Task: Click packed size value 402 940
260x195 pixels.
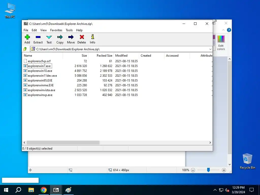Action: coord(107,95)
